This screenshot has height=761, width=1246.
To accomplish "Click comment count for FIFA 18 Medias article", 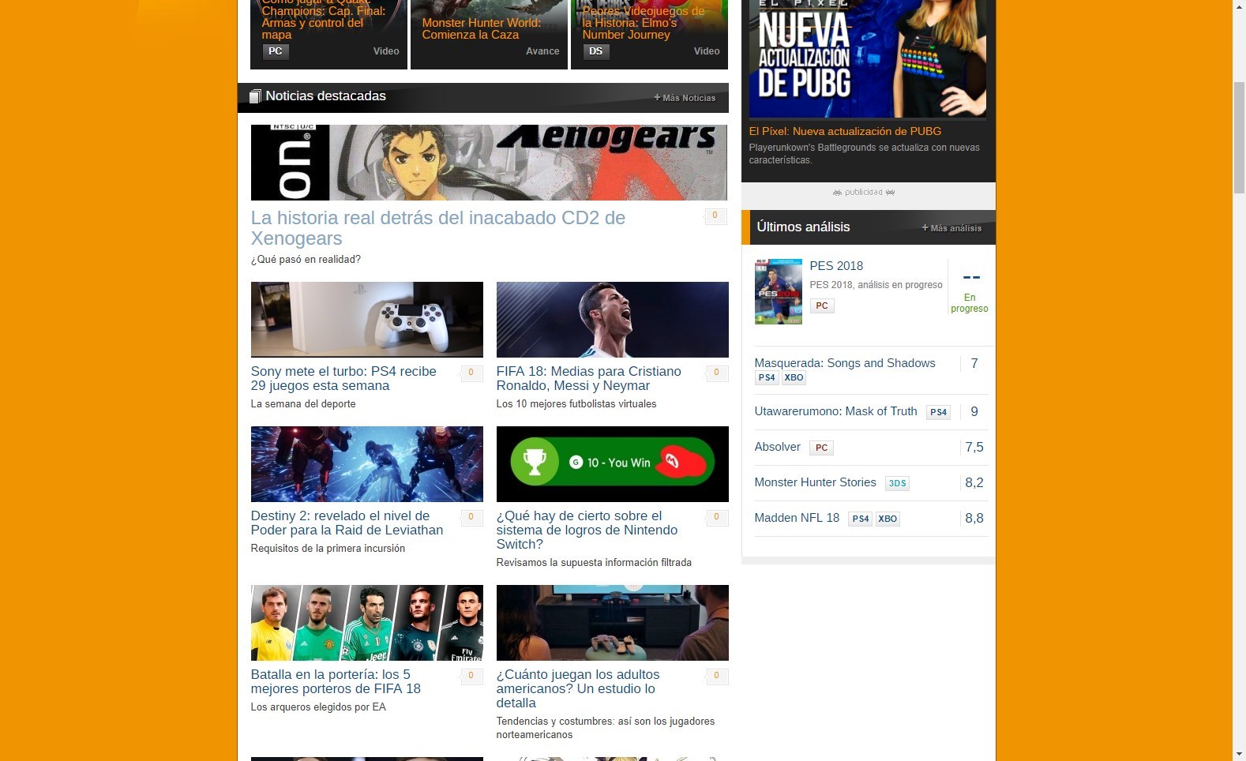I will pos(717,373).
